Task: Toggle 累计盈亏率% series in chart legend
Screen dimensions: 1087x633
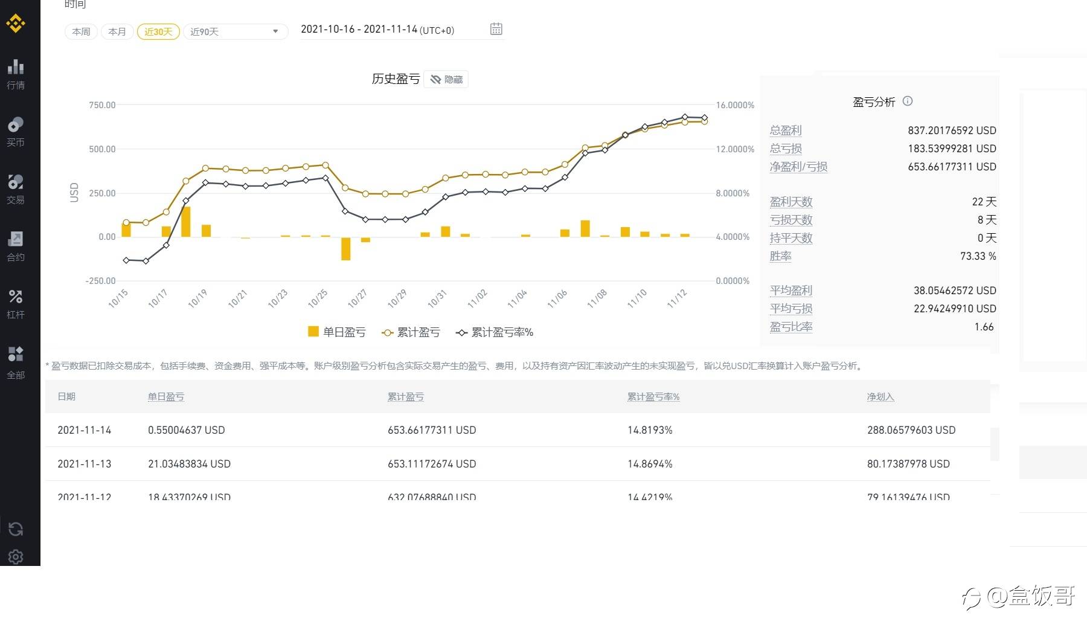Action: coord(495,332)
